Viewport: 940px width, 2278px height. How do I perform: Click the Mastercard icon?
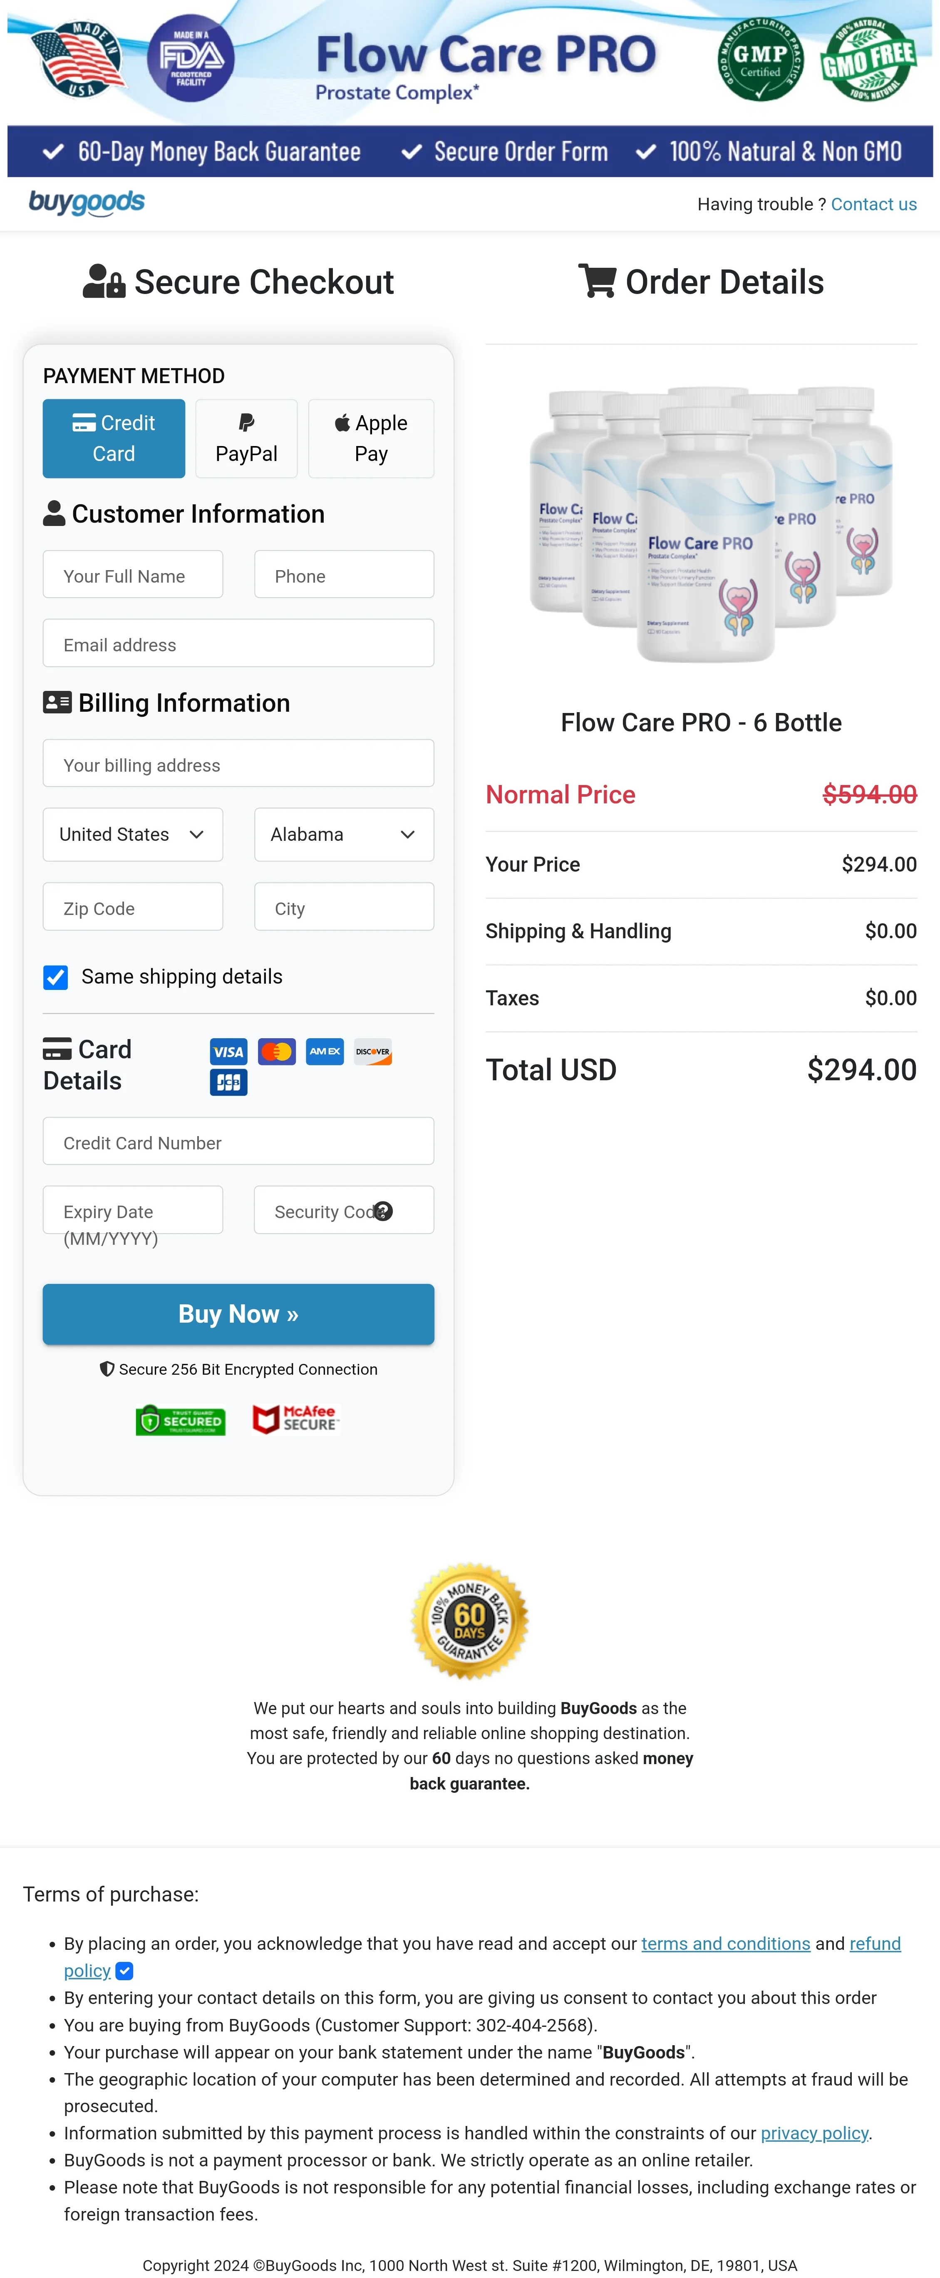coord(277,1052)
